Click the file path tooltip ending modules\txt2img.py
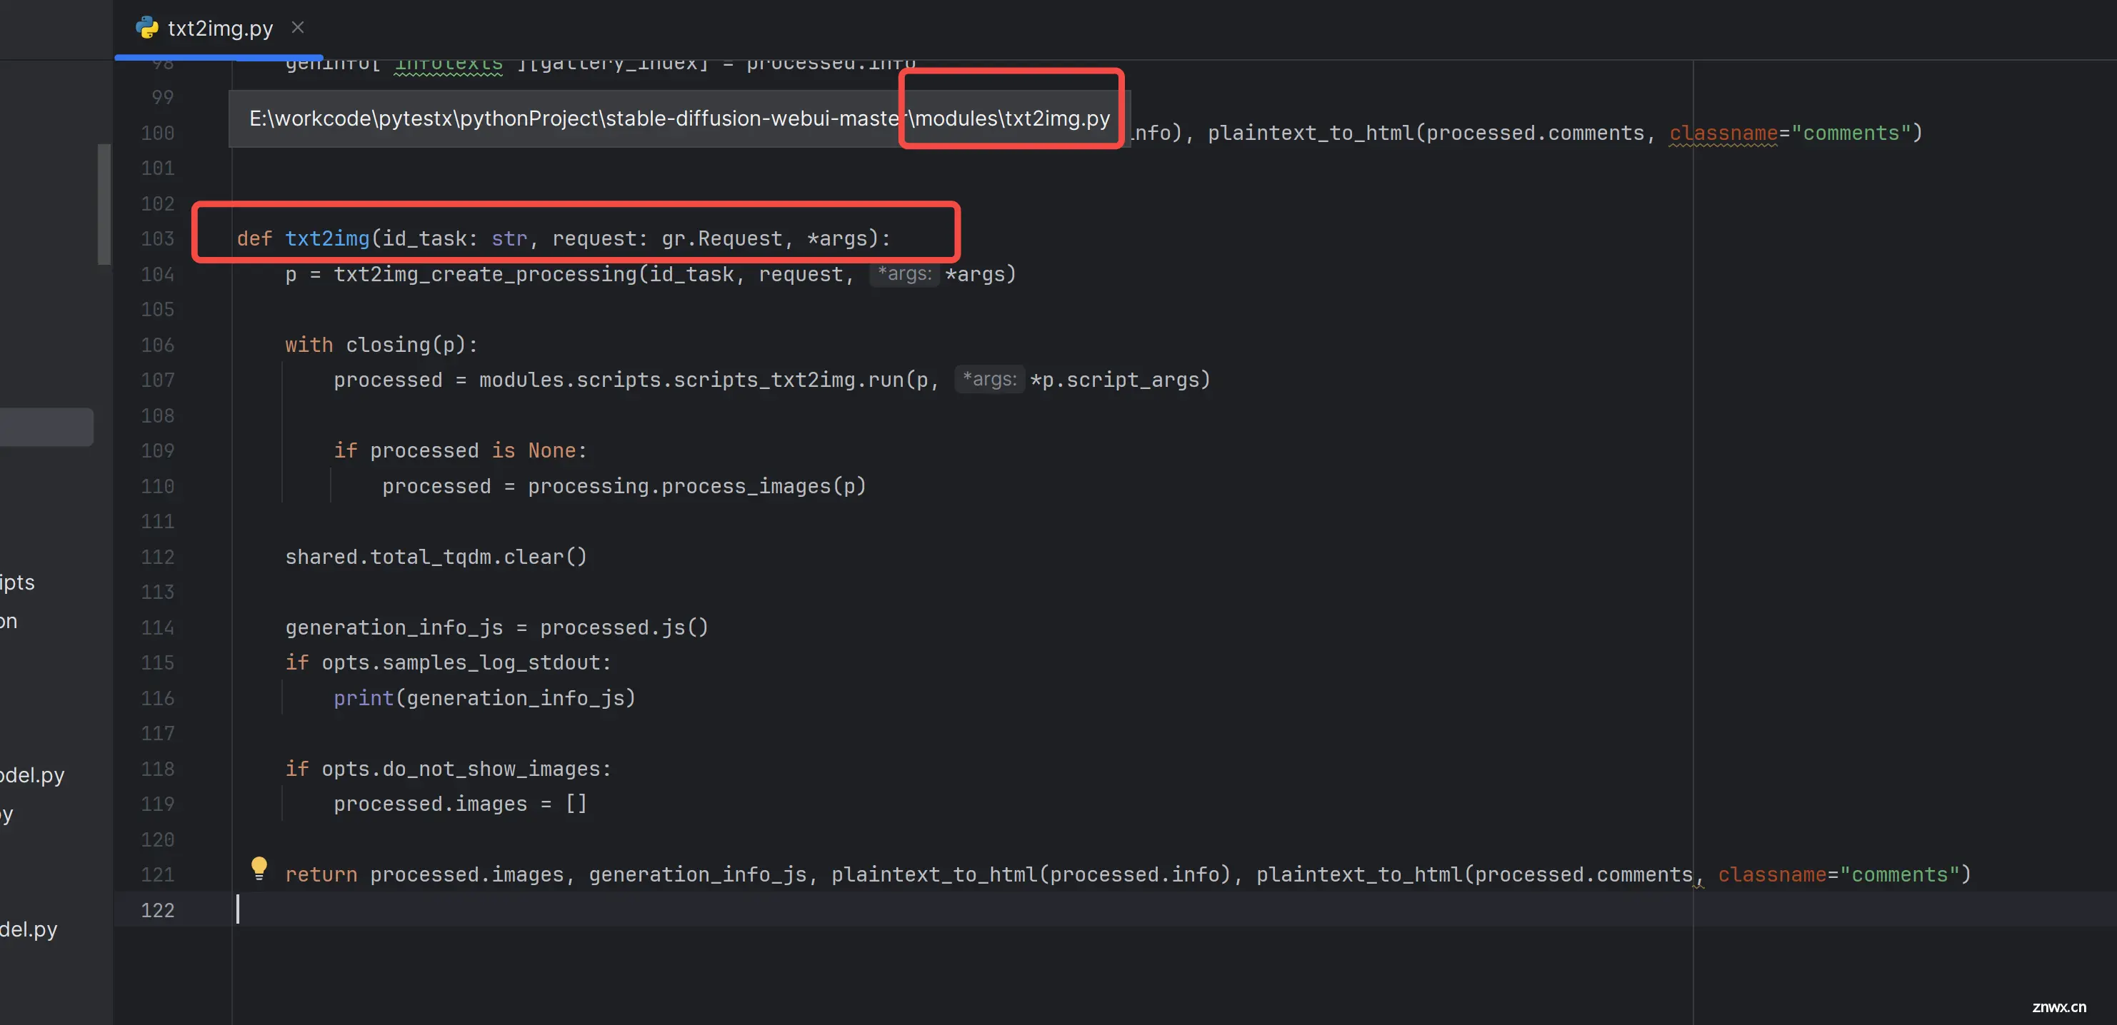 pyautogui.click(x=680, y=119)
